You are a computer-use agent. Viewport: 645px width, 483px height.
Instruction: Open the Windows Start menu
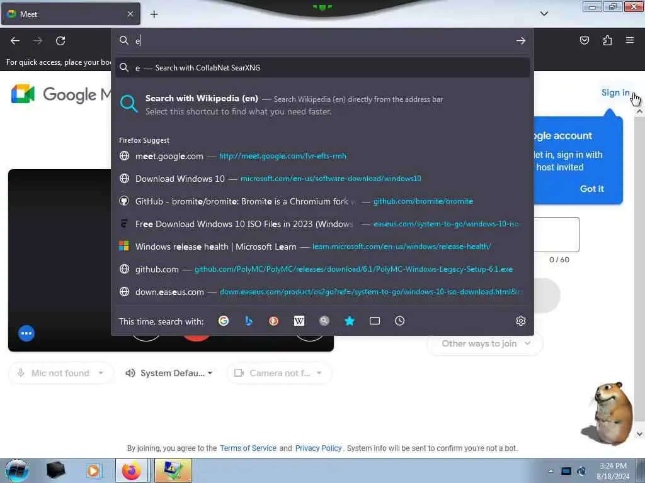16,470
